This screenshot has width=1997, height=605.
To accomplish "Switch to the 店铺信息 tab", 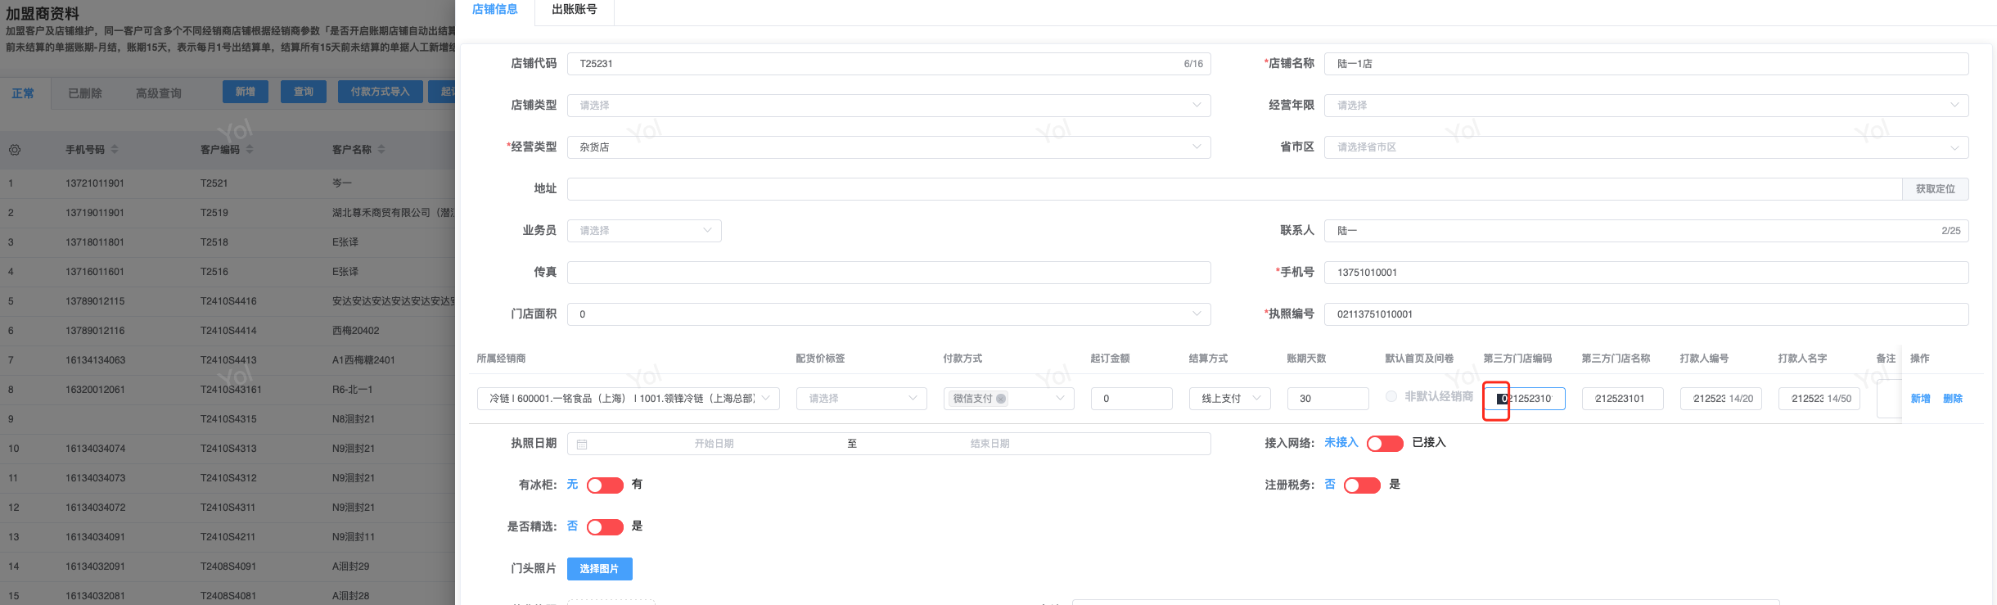I will tap(495, 10).
